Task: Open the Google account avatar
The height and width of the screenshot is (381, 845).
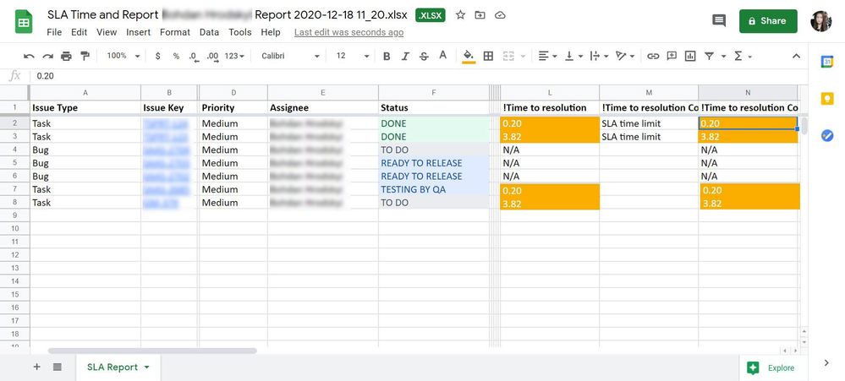Action: click(x=820, y=21)
